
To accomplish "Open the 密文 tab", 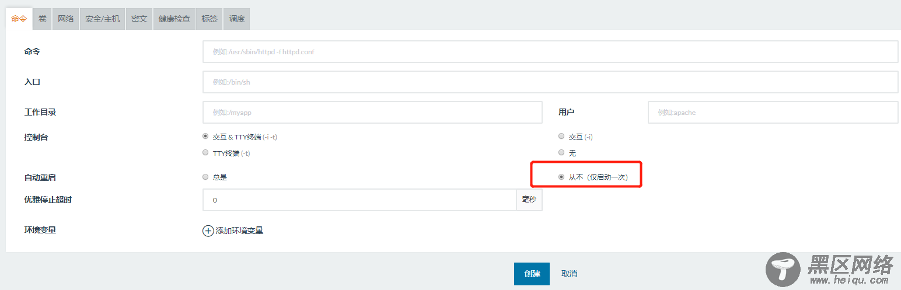I will (x=139, y=19).
